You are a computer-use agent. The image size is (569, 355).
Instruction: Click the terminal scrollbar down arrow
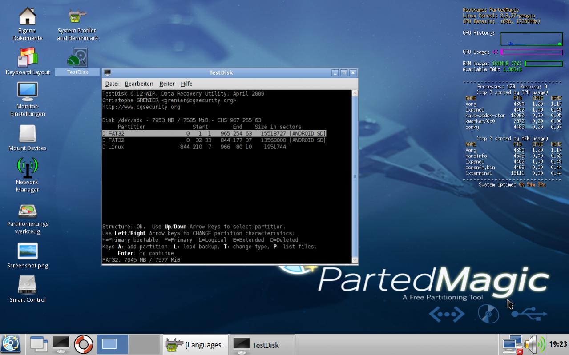point(355,260)
